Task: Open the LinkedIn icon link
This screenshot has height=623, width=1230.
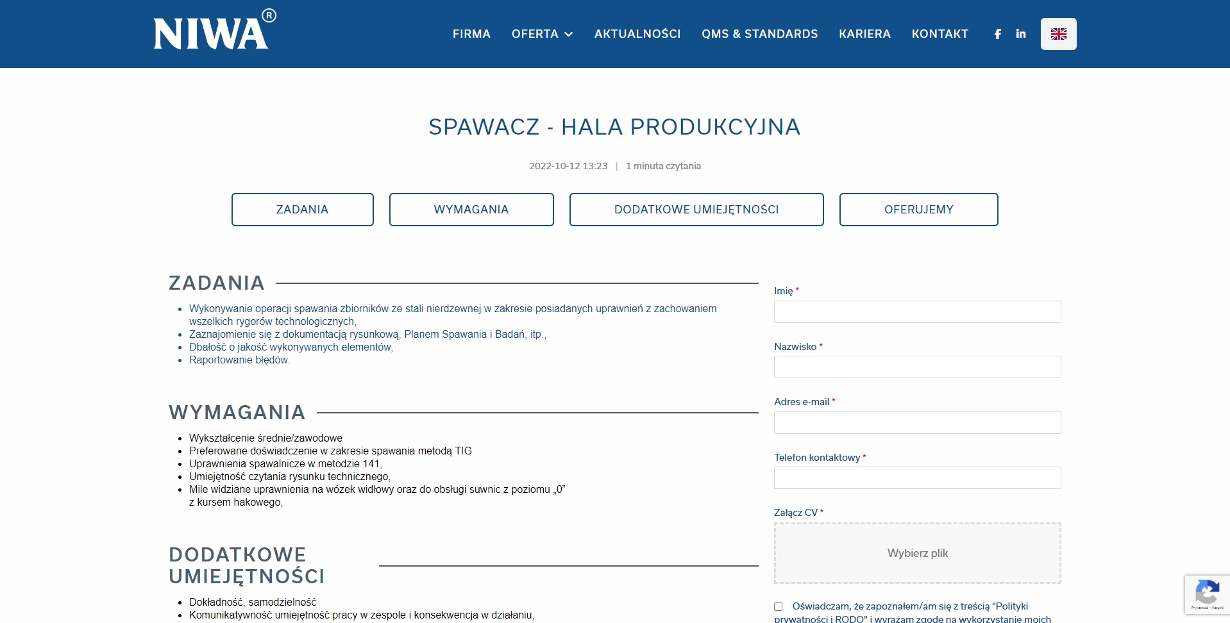Action: point(1021,34)
